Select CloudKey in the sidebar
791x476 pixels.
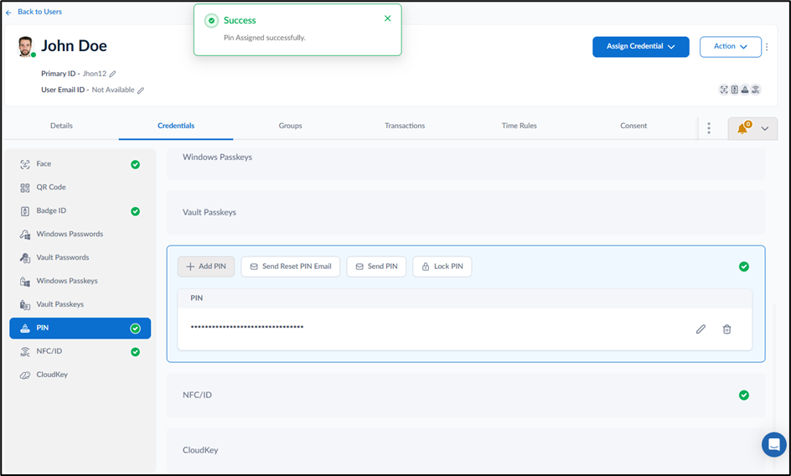[x=80, y=375]
